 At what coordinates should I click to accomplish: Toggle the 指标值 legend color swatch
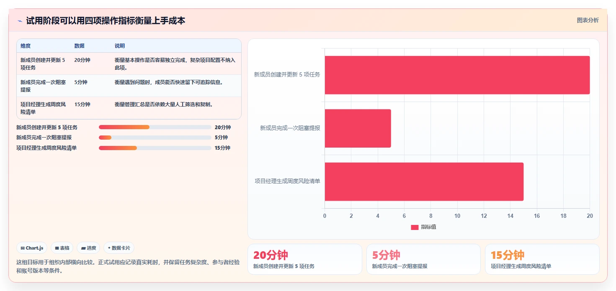pos(415,227)
